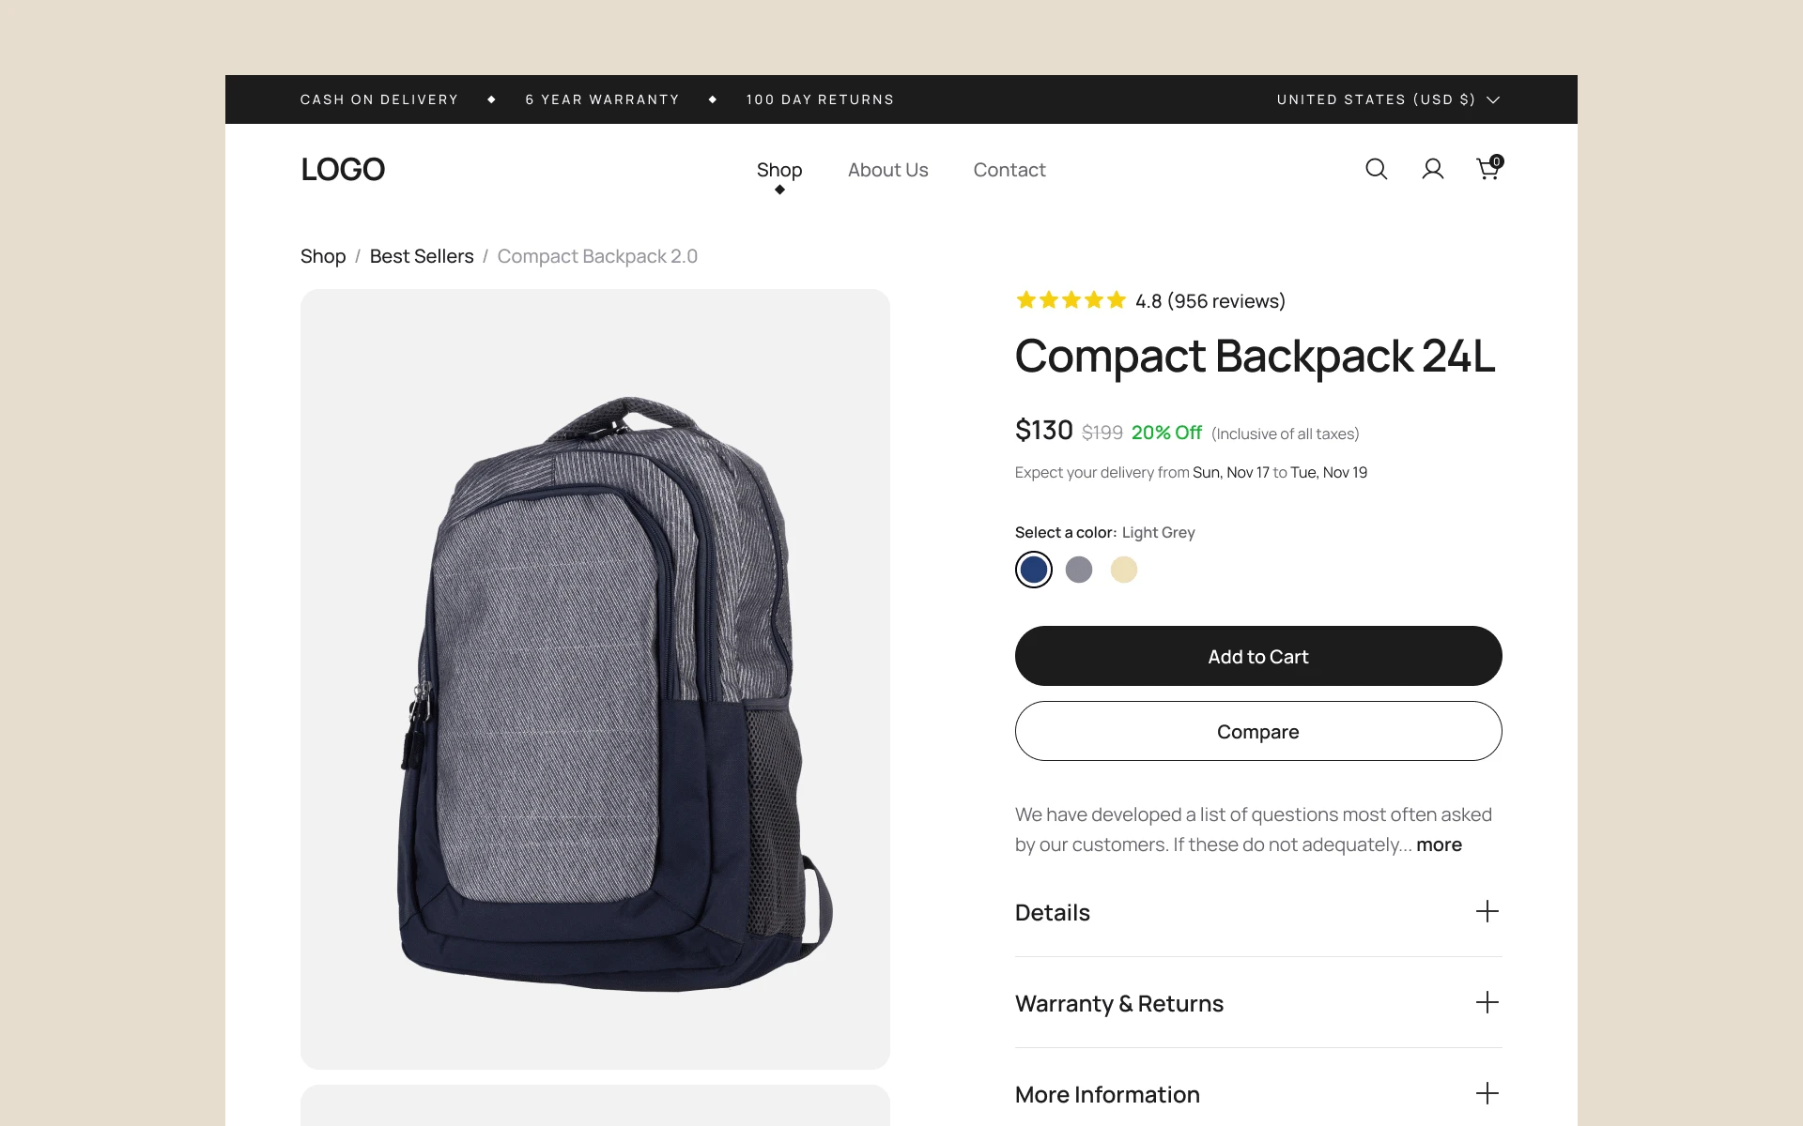The image size is (1803, 1126).
Task: Expand the Warranty & Returns section
Action: coord(1257,1003)
